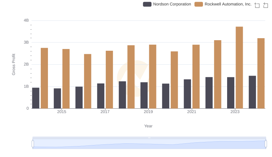272x157 pixels.
Task: Click the 3B y-axis label
Action: (26, 42)
